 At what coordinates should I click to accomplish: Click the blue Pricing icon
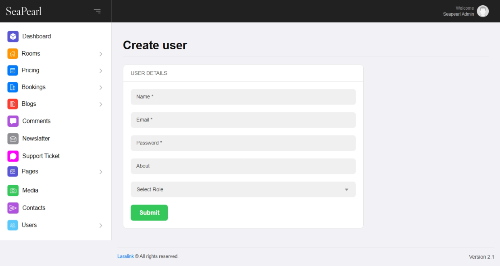12,70
